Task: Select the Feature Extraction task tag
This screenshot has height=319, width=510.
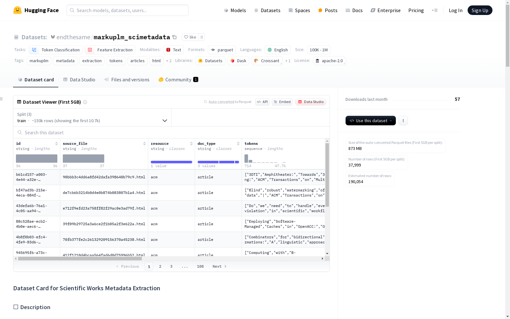Action: [x=110, y=50]
